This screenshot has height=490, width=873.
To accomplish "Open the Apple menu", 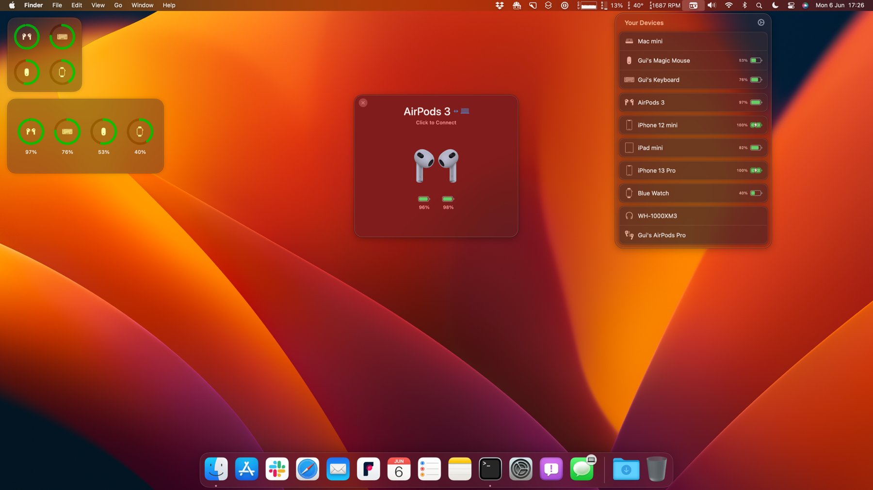I will [x=12, y=5].
